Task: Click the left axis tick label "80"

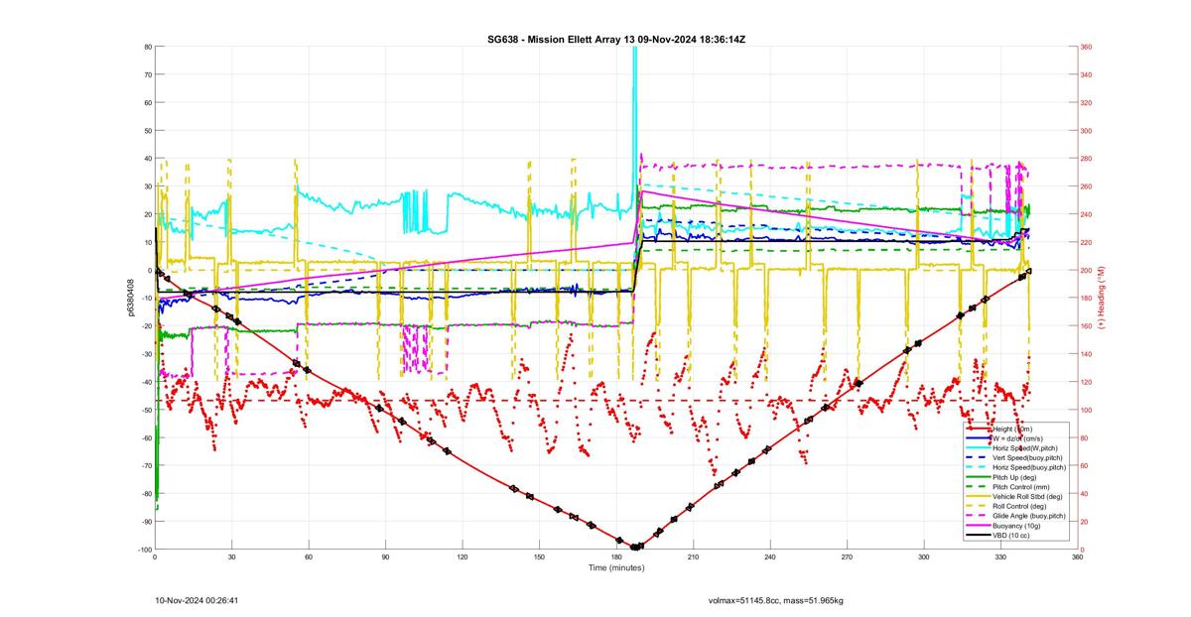Action: [147, 47]
